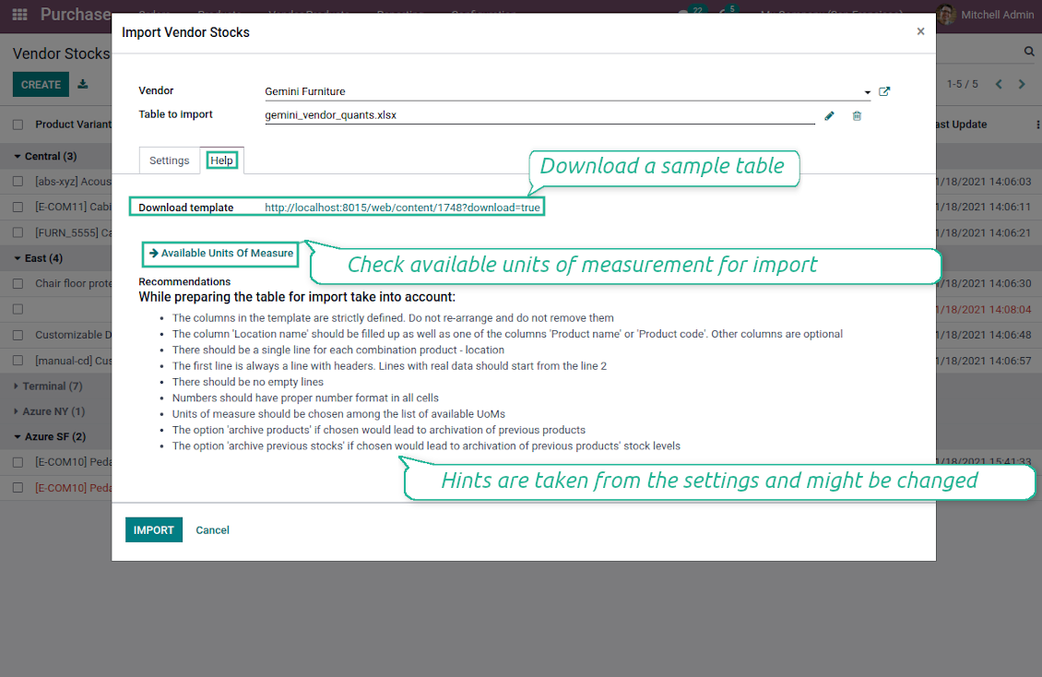Open the Vendor dropdown arrow
Image resolution: width=1042 pixels, height=677 pixels.
[868, 92]
